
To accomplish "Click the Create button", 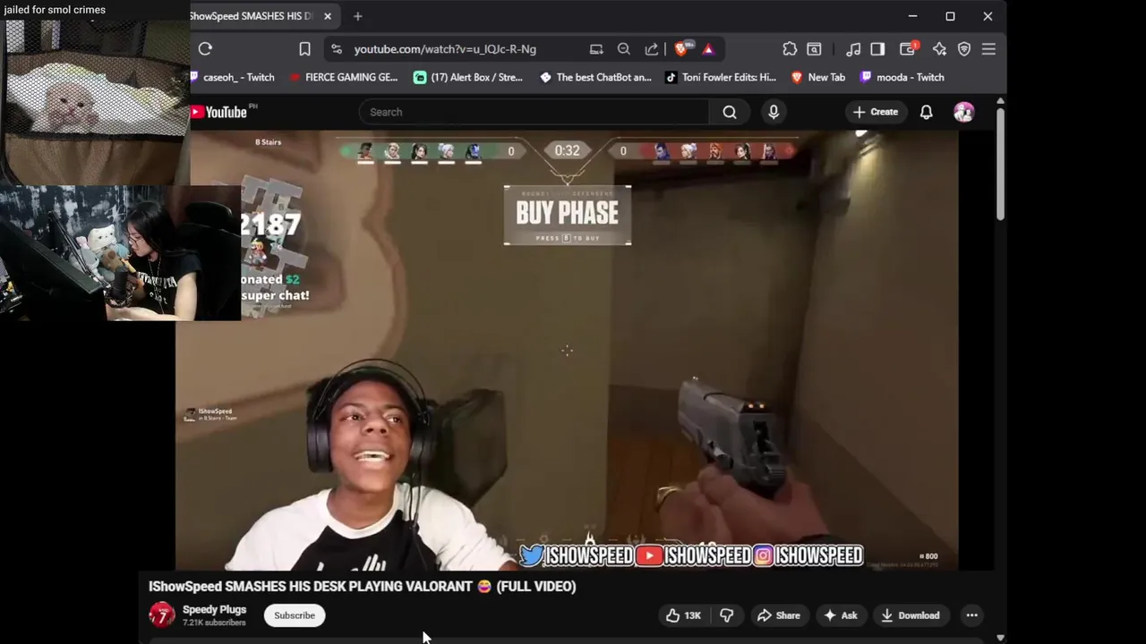I will 875,112.
